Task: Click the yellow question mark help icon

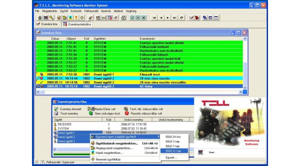Action: [76, 18]
